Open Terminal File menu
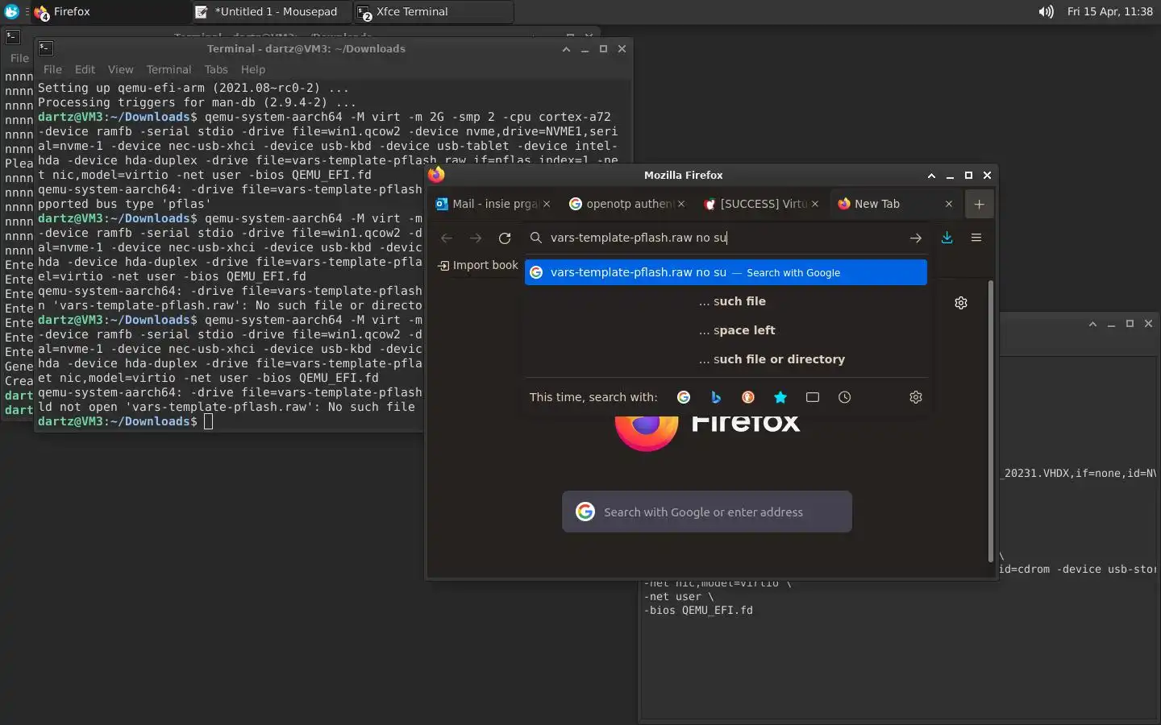 coord(52,69)
